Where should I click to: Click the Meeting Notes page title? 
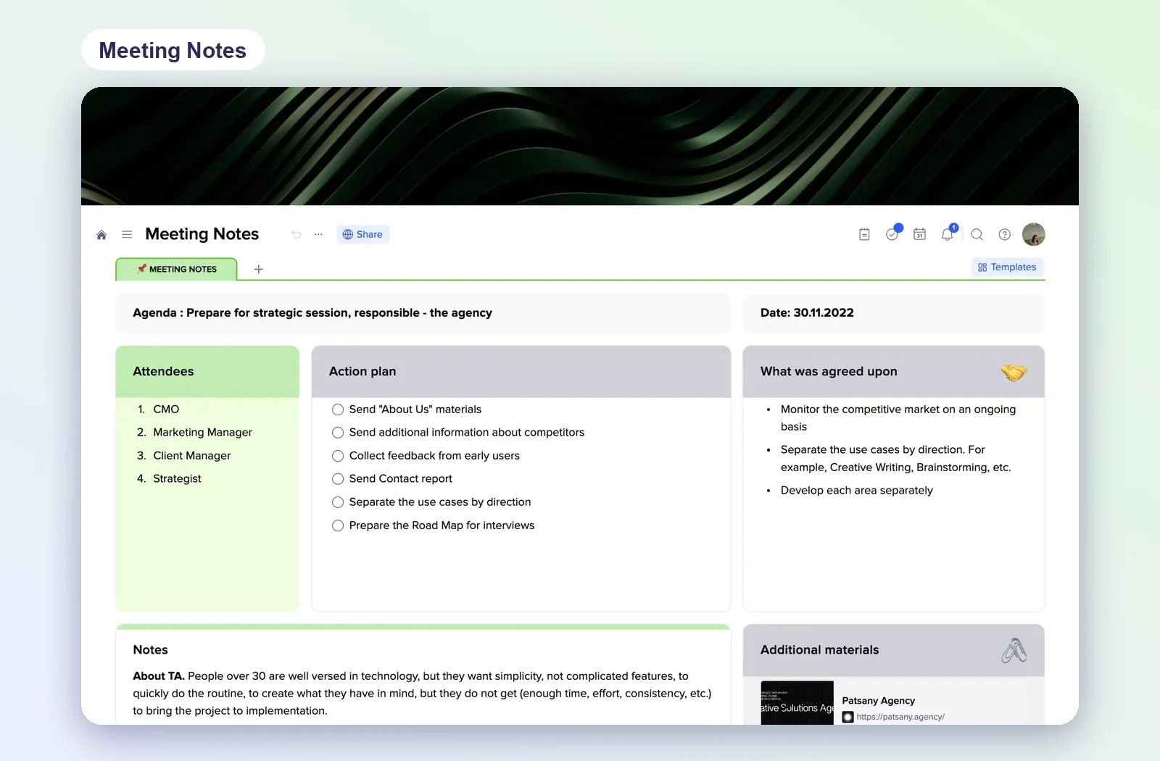pyautogui.click(x=202, y=234)
